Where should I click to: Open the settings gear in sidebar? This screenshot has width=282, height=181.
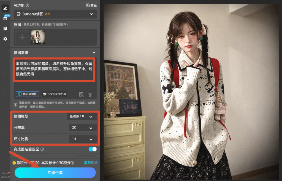(x=5, y=39)
